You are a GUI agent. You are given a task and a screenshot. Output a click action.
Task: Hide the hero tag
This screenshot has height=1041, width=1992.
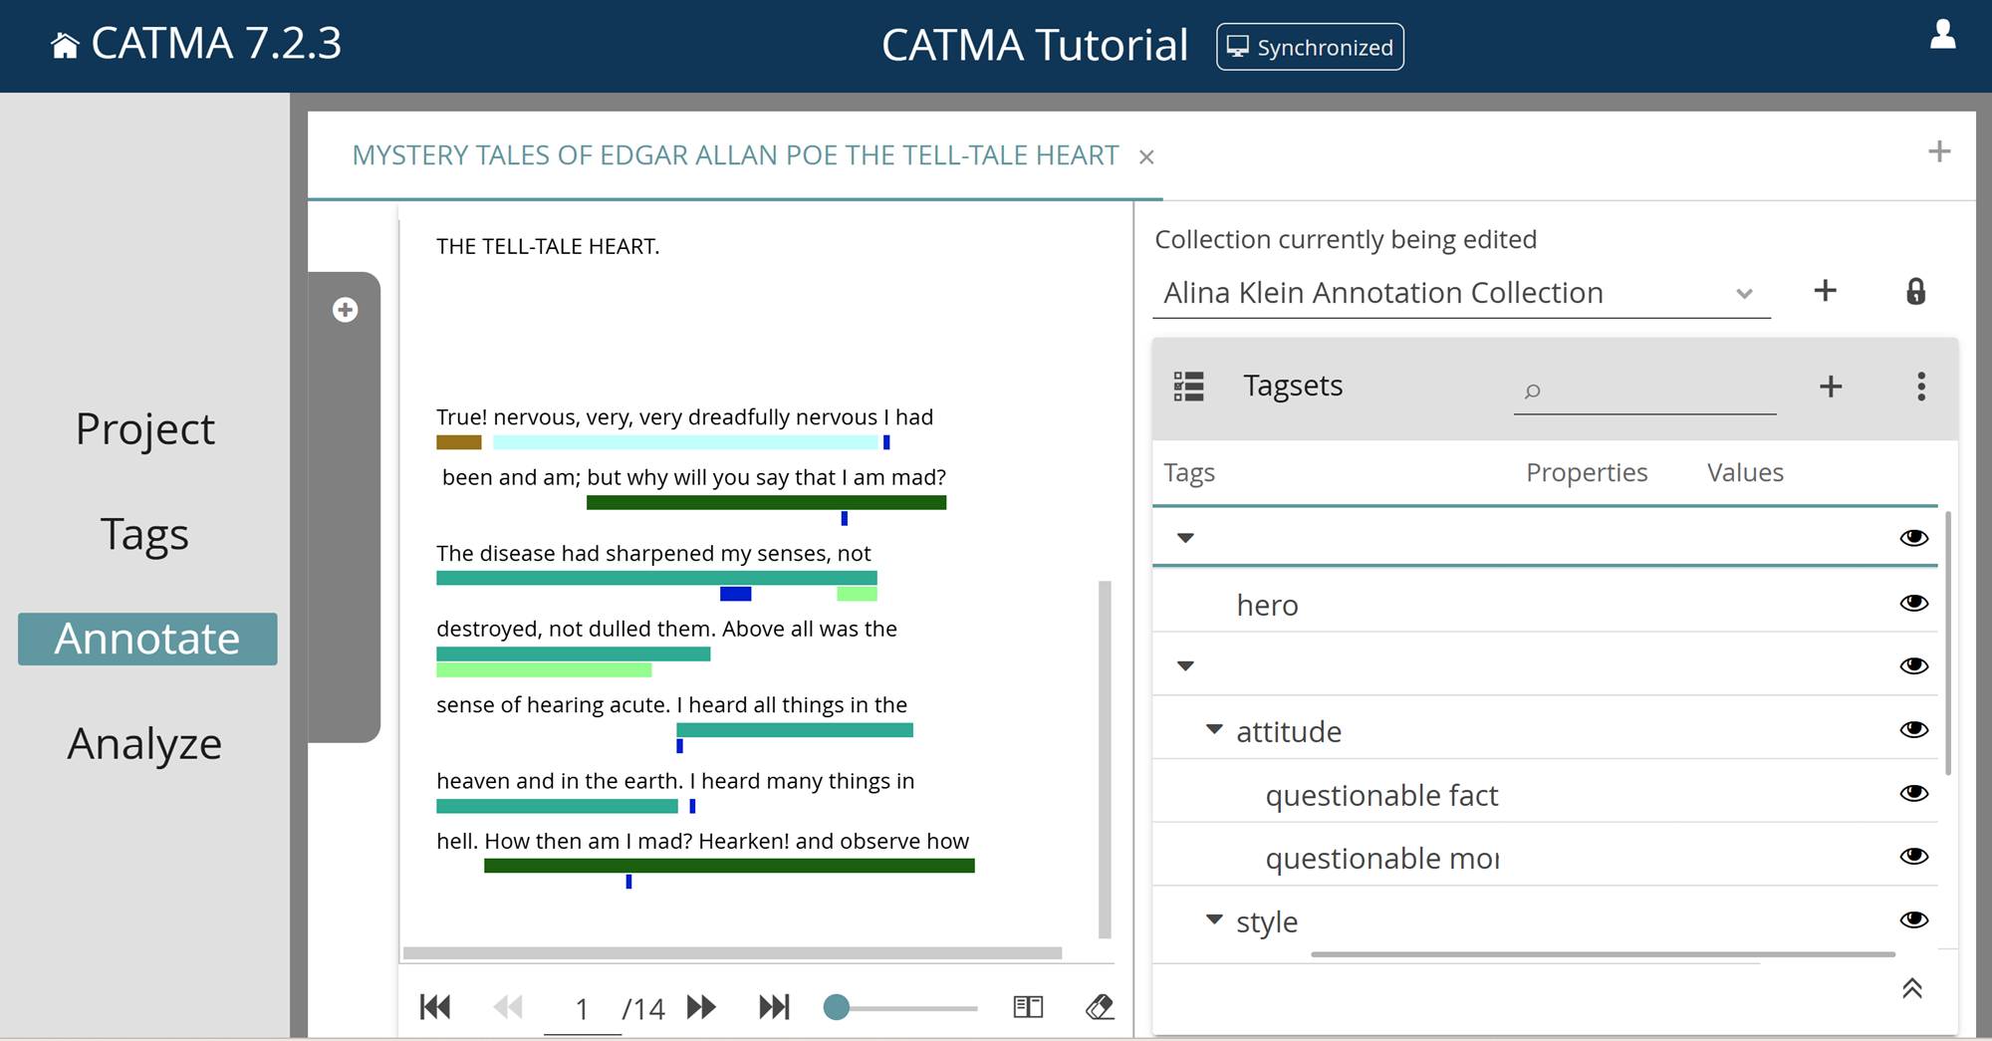1913,603
